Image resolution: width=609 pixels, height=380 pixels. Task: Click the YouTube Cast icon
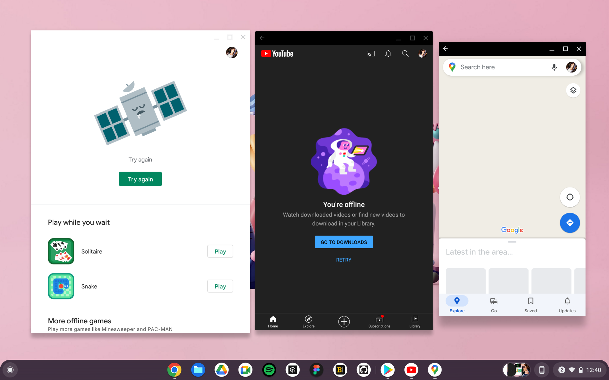[x=370, y=54]
